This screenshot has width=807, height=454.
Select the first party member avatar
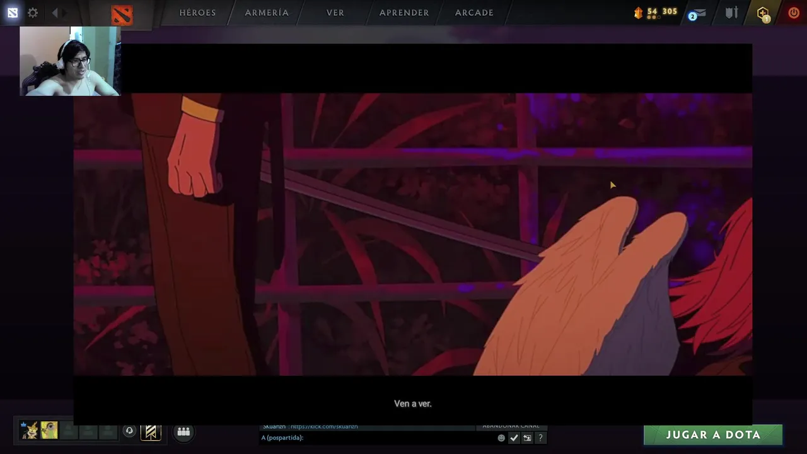tap(29, 431)
